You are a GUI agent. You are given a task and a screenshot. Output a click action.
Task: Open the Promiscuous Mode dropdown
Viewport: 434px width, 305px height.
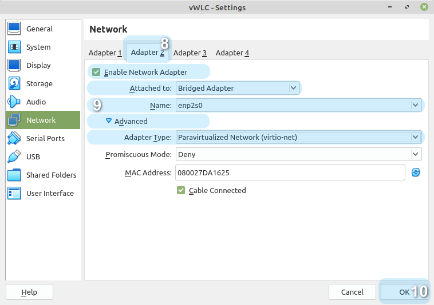point(415,154)
